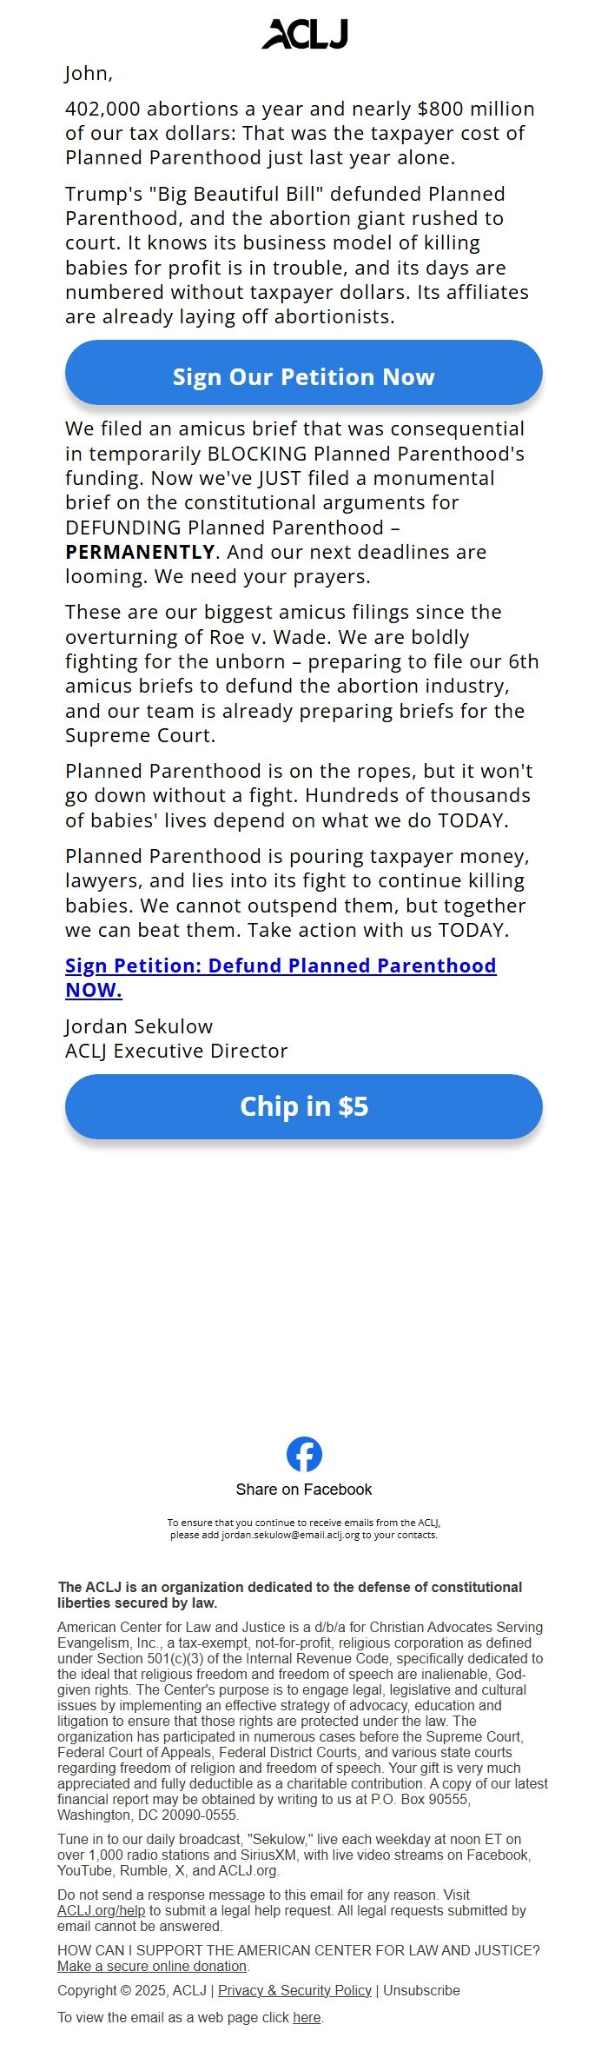Viewport: 608px width, 2064px height.
Task: Follow the Make a secure online donation link
Action: pos(152,1966)
